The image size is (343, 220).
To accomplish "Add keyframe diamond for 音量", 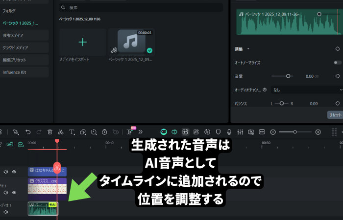I will click(x=338, y=76).
